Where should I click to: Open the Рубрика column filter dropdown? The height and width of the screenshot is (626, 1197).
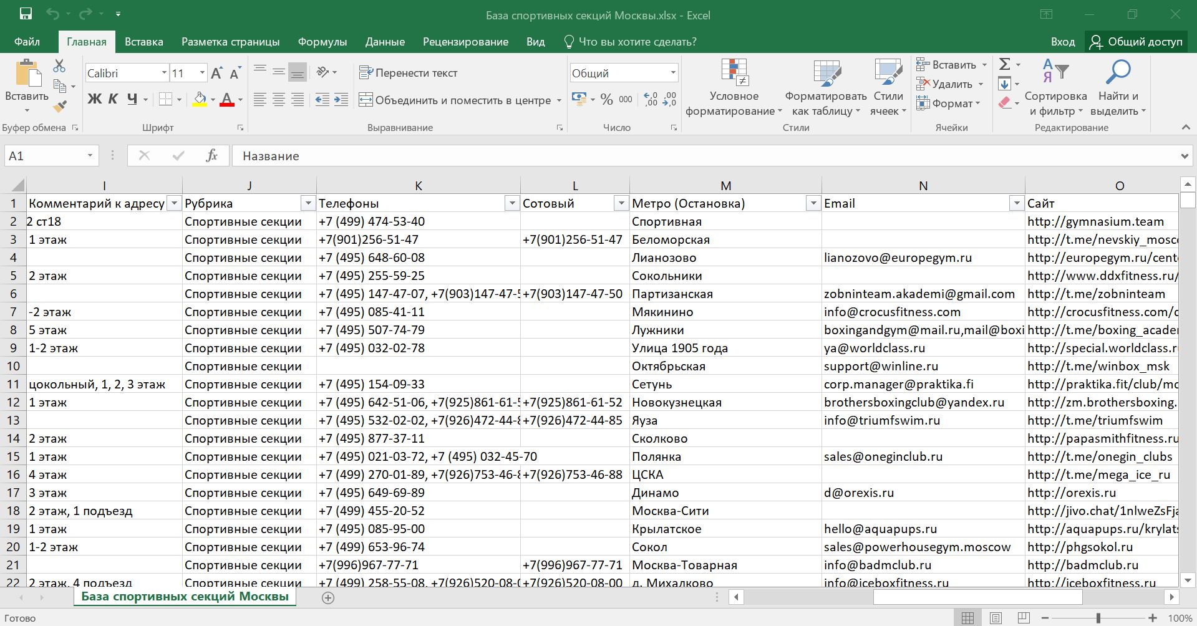308,203
